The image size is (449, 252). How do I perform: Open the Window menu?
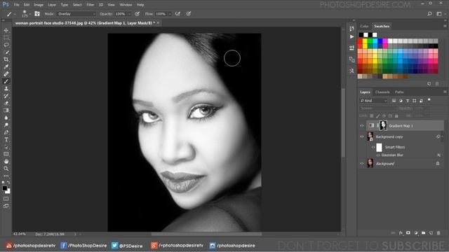pyautogui.click(x=126, y=5)
